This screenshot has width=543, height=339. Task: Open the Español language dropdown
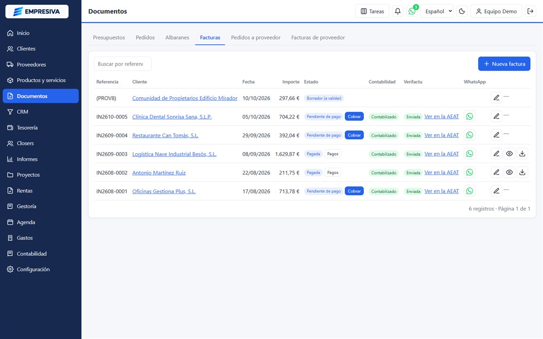tap(437, 11)
